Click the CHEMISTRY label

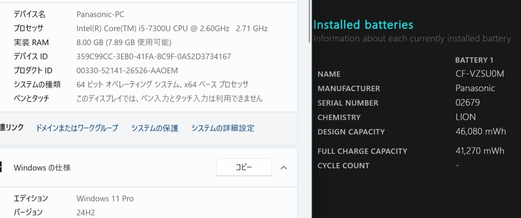point(339,117)
